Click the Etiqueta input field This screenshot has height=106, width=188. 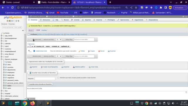point(45,79)
